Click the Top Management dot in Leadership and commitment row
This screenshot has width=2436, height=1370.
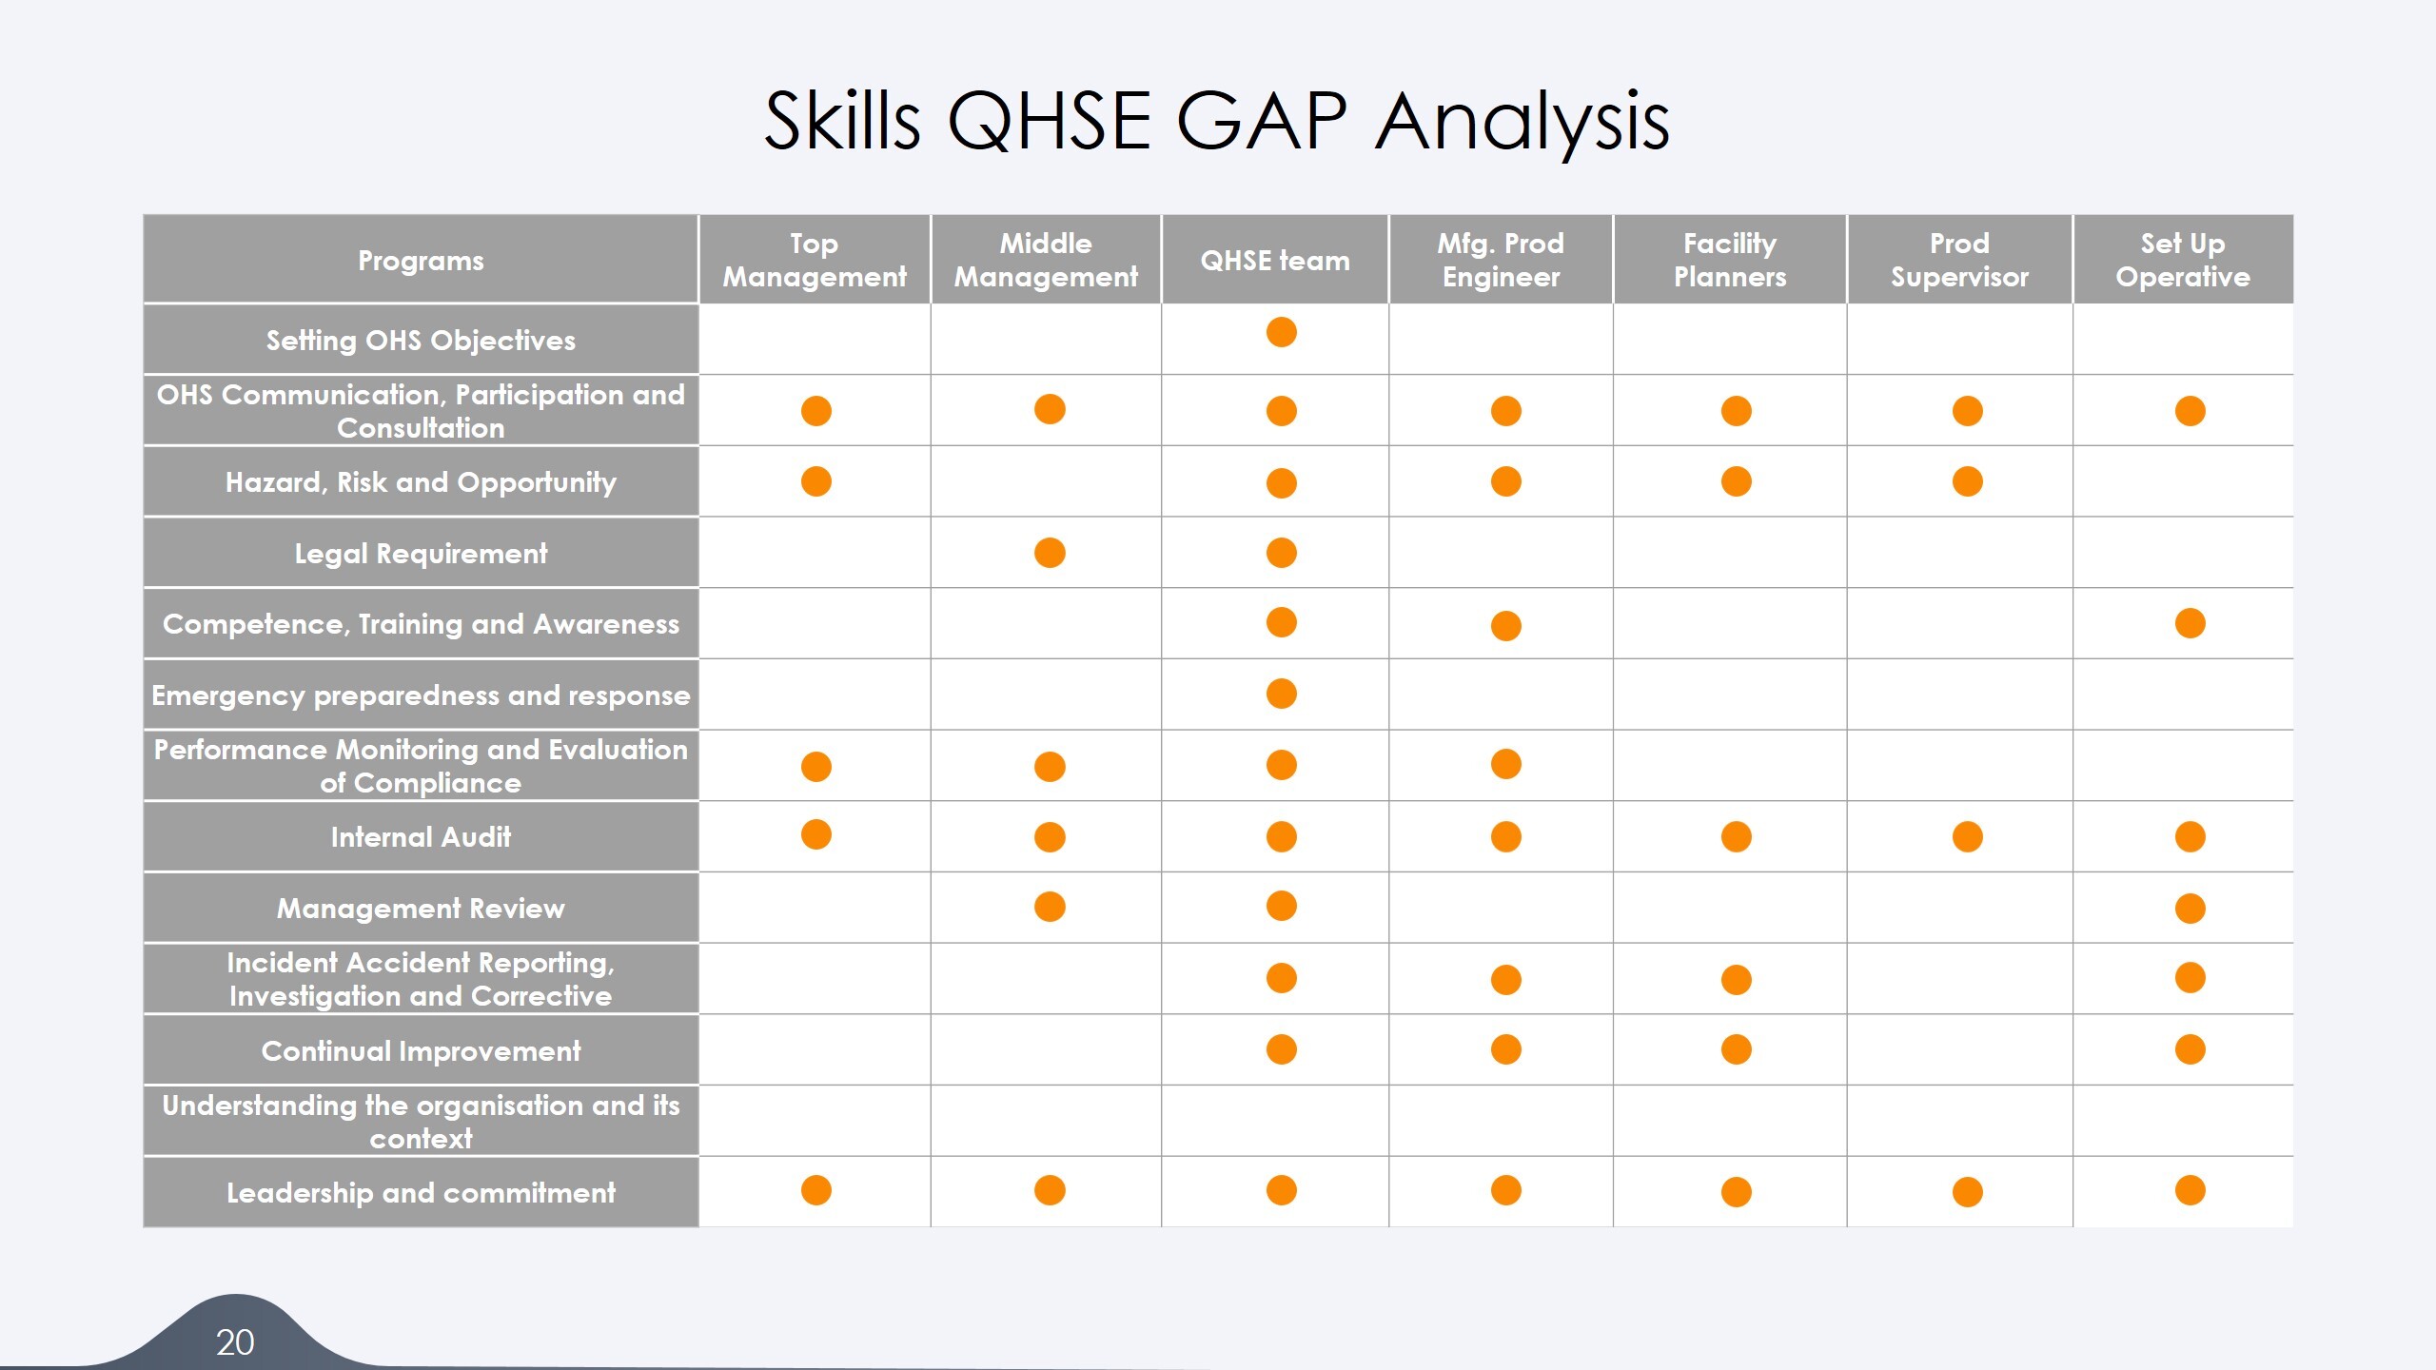point(815,1189)
